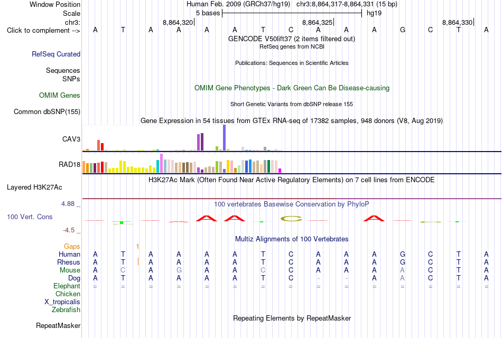Click the H3K27Ac Mark track title
Screen dimensions: 502x338
click(291, 180)
